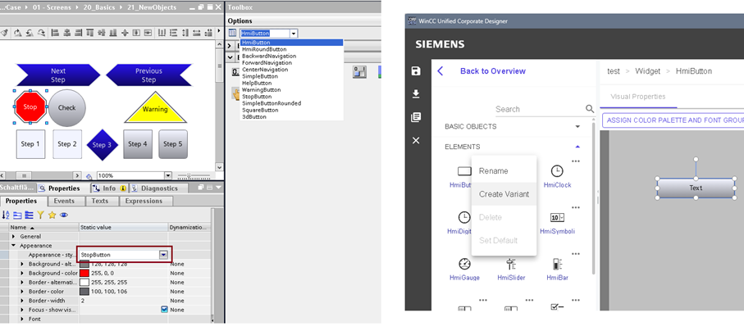Choose the HmiSlider element icon
The height and width of the screenshot is (331, 744).
coord(510,264)
